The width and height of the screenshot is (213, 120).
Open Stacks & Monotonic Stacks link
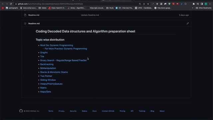[54, 72]
